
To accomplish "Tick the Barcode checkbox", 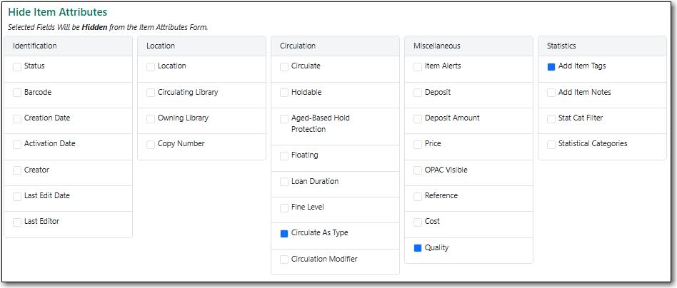I will (x=17, y=93).
